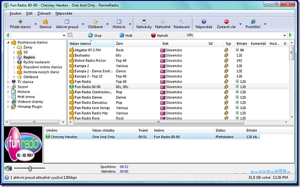Viewport: 300px width, 187px height.
Task: Click the Nahrát record button
Action: (159, 35)
